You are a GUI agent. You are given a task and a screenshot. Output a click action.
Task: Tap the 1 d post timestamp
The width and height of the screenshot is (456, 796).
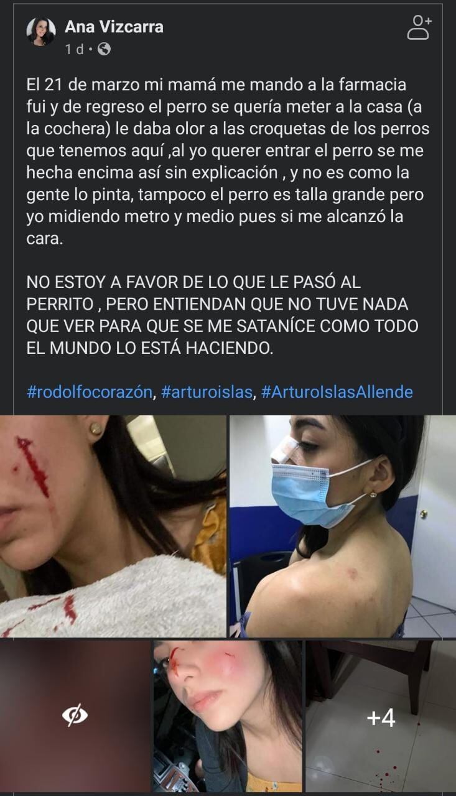click(x=74, y=49)
